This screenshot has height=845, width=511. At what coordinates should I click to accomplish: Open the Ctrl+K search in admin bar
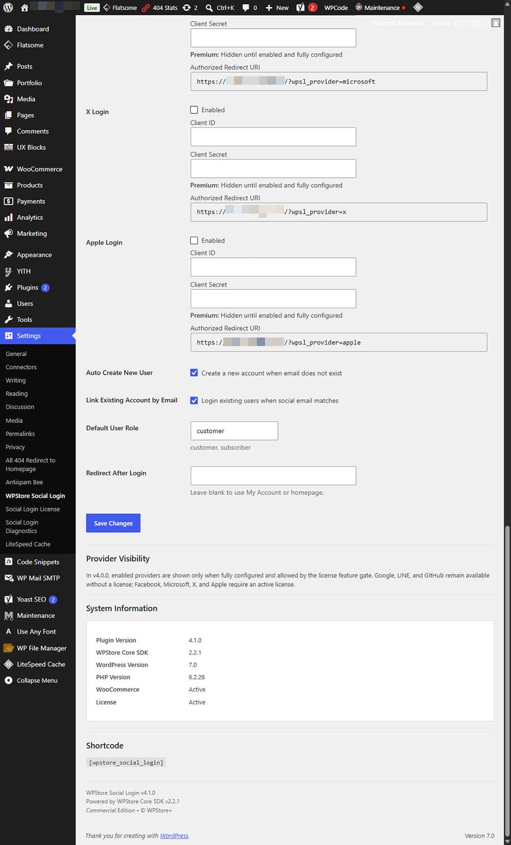pos(220,8)
